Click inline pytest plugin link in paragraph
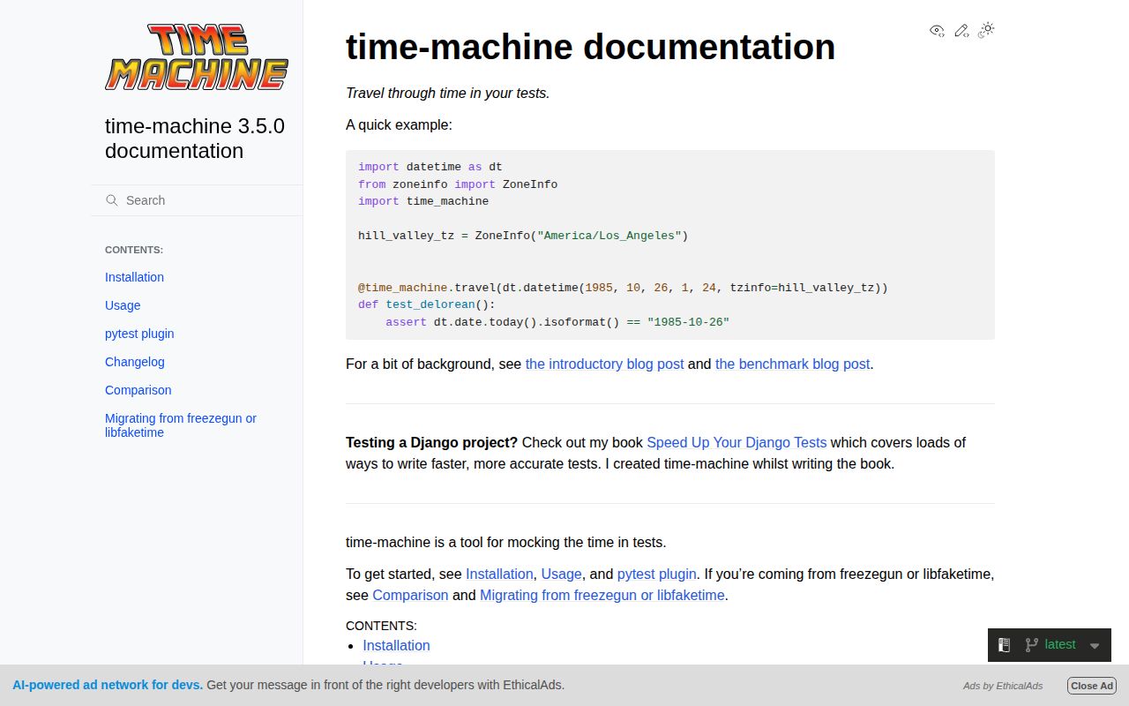Screen dimensions: 1129x706 click(x=656, y=574)
